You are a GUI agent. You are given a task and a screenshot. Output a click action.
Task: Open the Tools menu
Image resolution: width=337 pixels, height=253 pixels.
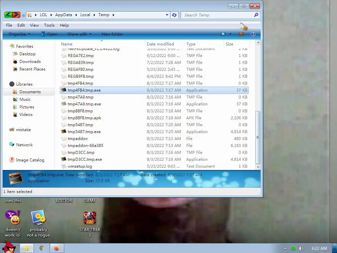click(49, 25)
